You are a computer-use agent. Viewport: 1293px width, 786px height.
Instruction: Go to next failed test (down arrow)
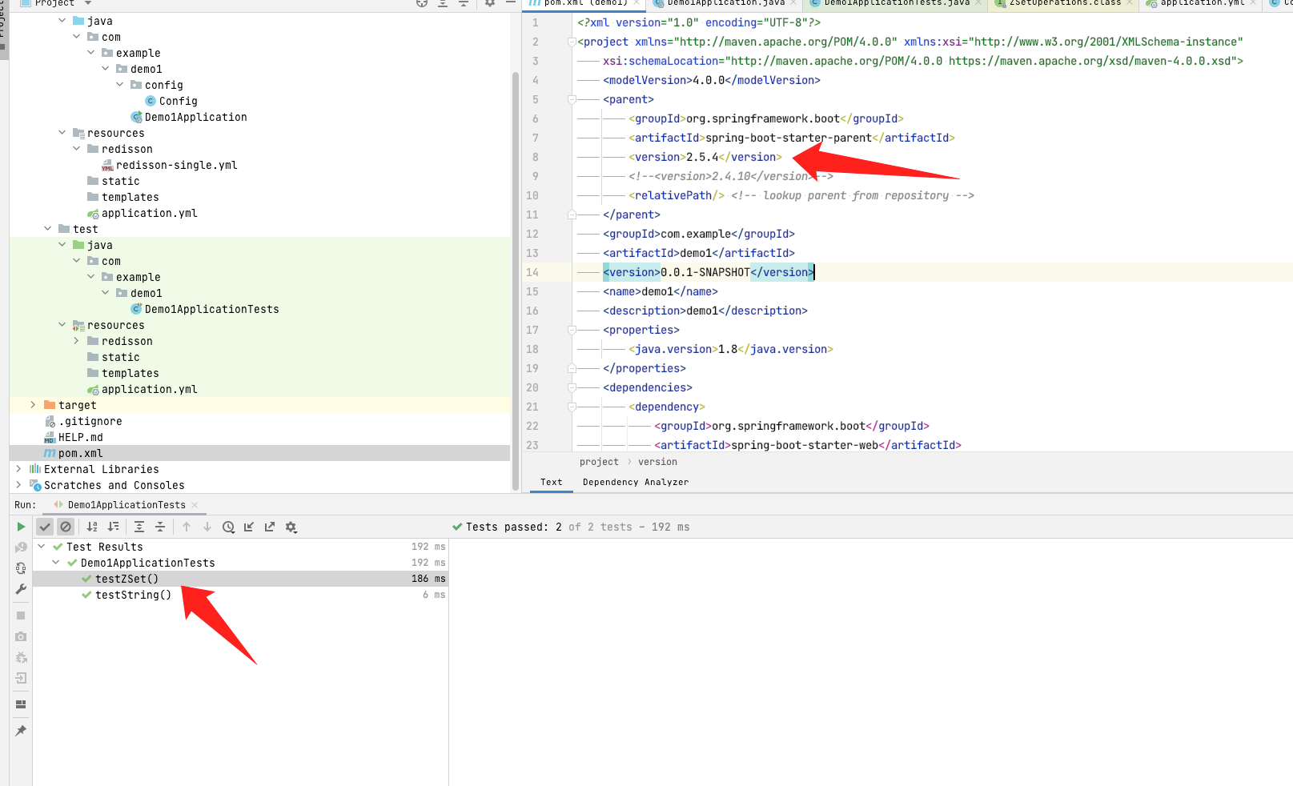[x=207, y=527]
